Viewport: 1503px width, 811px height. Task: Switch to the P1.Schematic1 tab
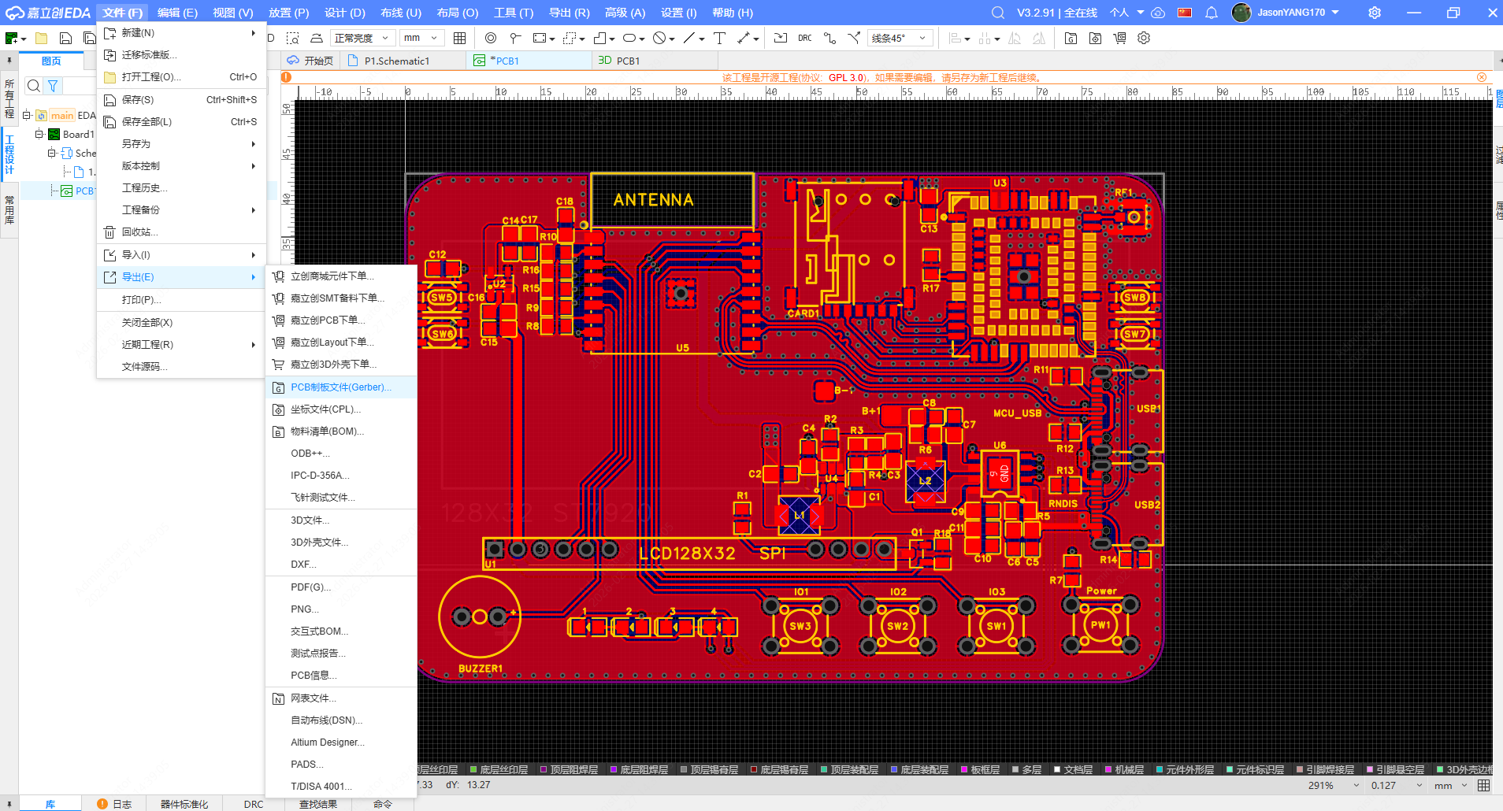click(x=396, y=61)
